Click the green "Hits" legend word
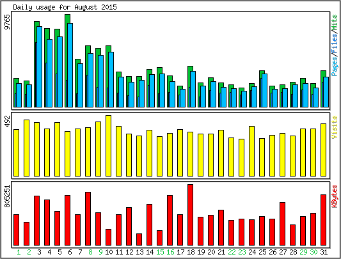The image size is (341, 259). pos(335,22)
